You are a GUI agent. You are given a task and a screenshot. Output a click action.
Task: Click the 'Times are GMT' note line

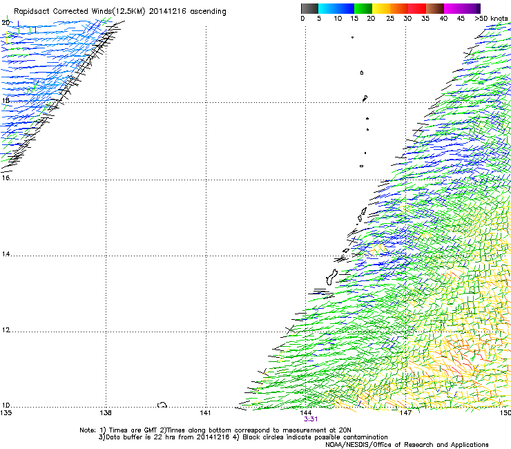click(x=215, y=430)
